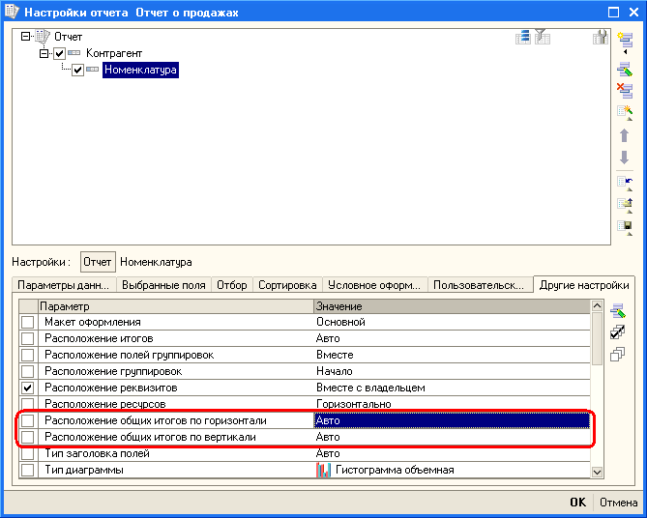Toggle the Контрагент grouping checkbox
The width and height of the screenshot is (647, 518).
pos(59,53)
